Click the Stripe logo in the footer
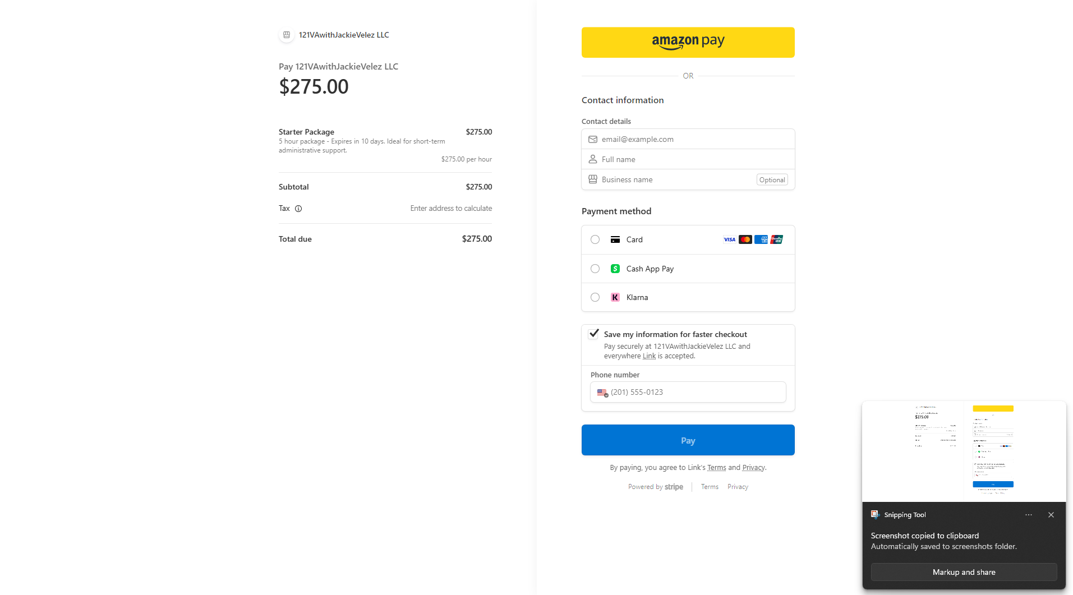 point(675,487)
